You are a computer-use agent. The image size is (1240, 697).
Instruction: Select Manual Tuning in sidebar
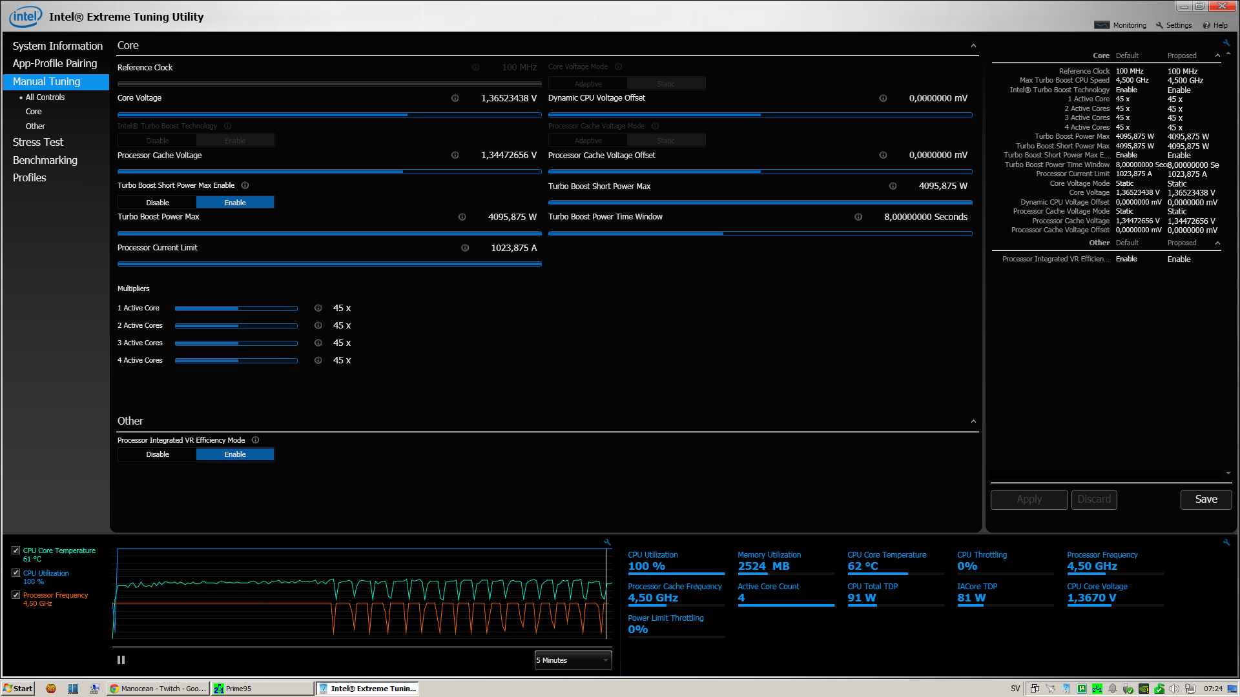coord(56,81)
